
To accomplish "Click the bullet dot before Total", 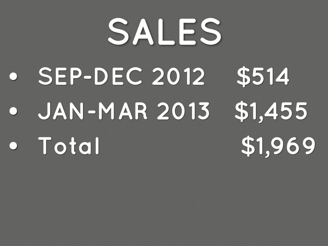I will point(14,146).
